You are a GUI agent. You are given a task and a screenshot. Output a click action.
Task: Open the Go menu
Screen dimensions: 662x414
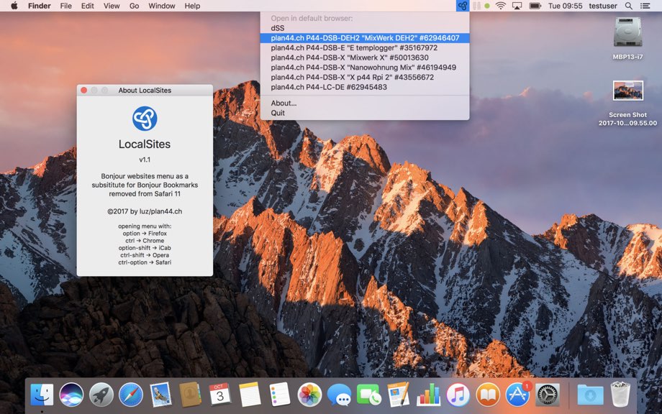coord(135,6)
